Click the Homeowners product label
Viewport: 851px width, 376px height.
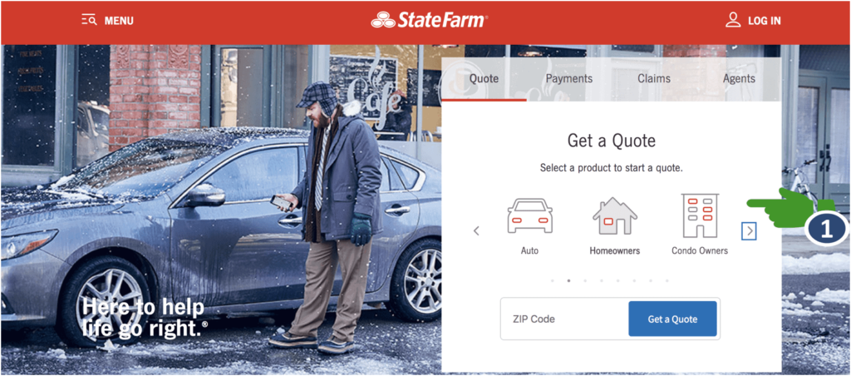[x=614, y=251]
